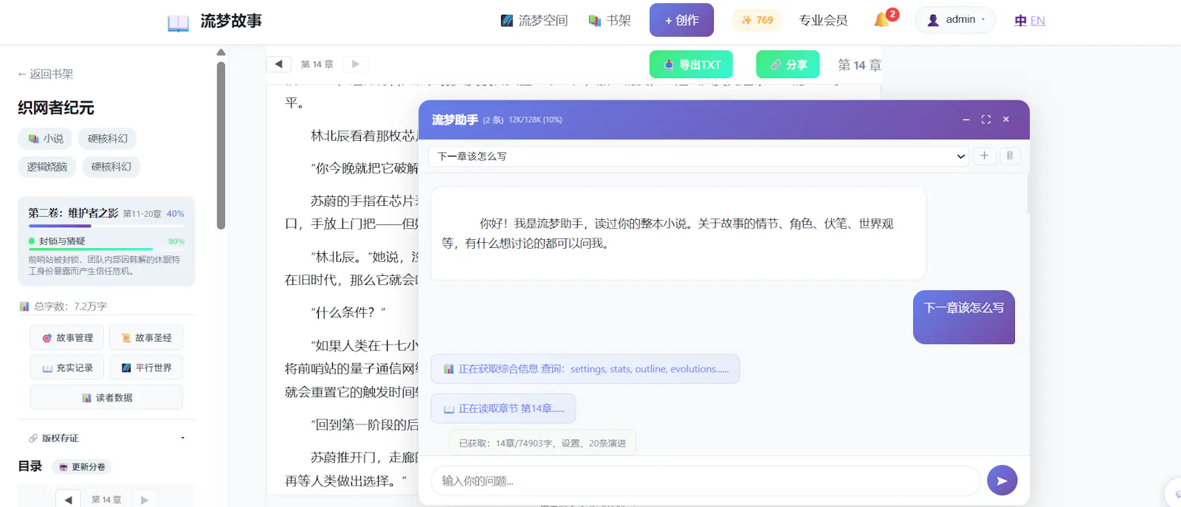
Task: Open 平行世界
Action: coord(146,368)
